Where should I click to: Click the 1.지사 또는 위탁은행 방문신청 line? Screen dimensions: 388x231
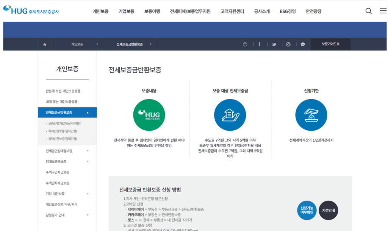tap(145, 198)
